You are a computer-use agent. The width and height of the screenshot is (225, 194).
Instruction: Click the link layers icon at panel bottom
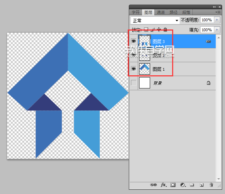[154, 185]
